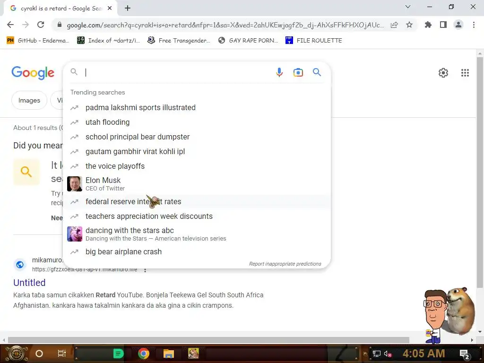Screen dimensions: 484x363
Task: Start voice search with microphone icon
Action: click(x=279, y=72)
